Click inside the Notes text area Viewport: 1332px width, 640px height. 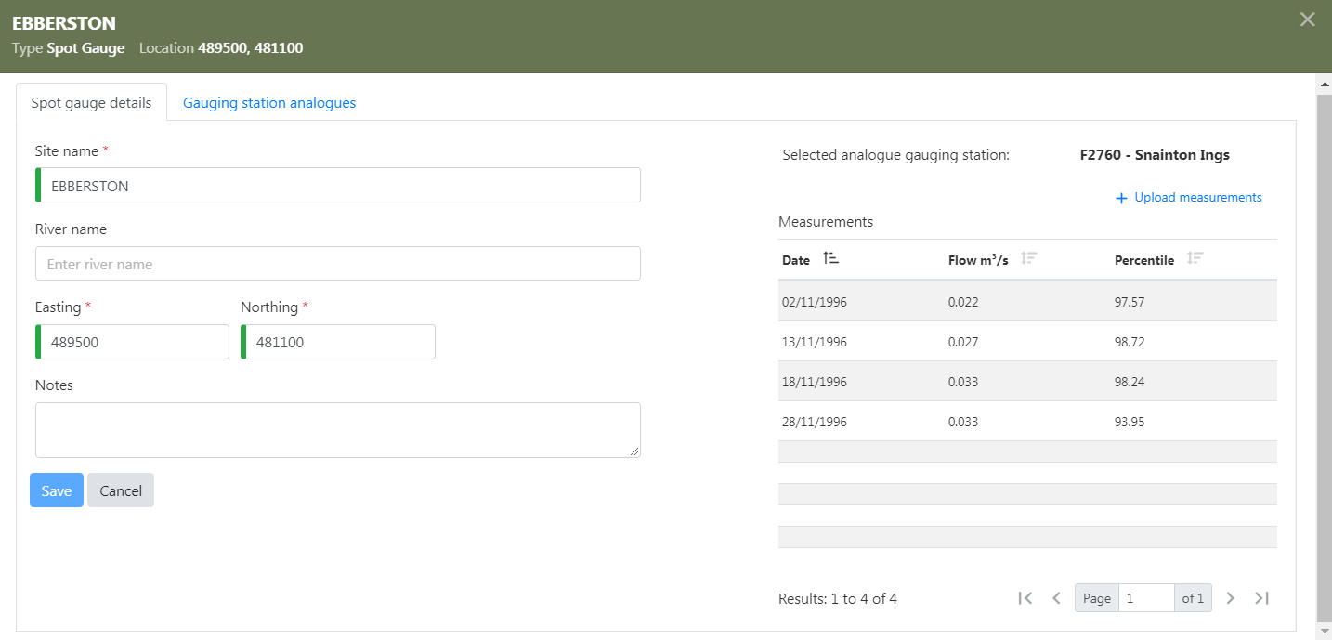click(338, 429)
